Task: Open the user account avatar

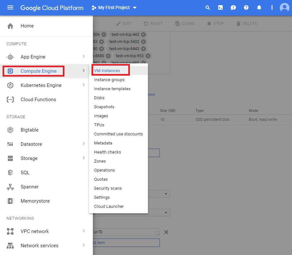Action: [x=284, y=8]
